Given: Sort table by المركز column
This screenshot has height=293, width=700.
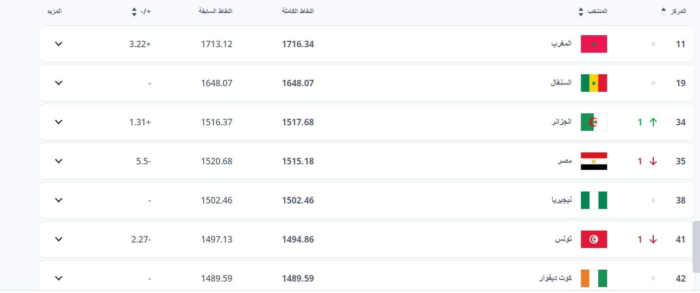Looking at the screenshot, I should [663, 11].
